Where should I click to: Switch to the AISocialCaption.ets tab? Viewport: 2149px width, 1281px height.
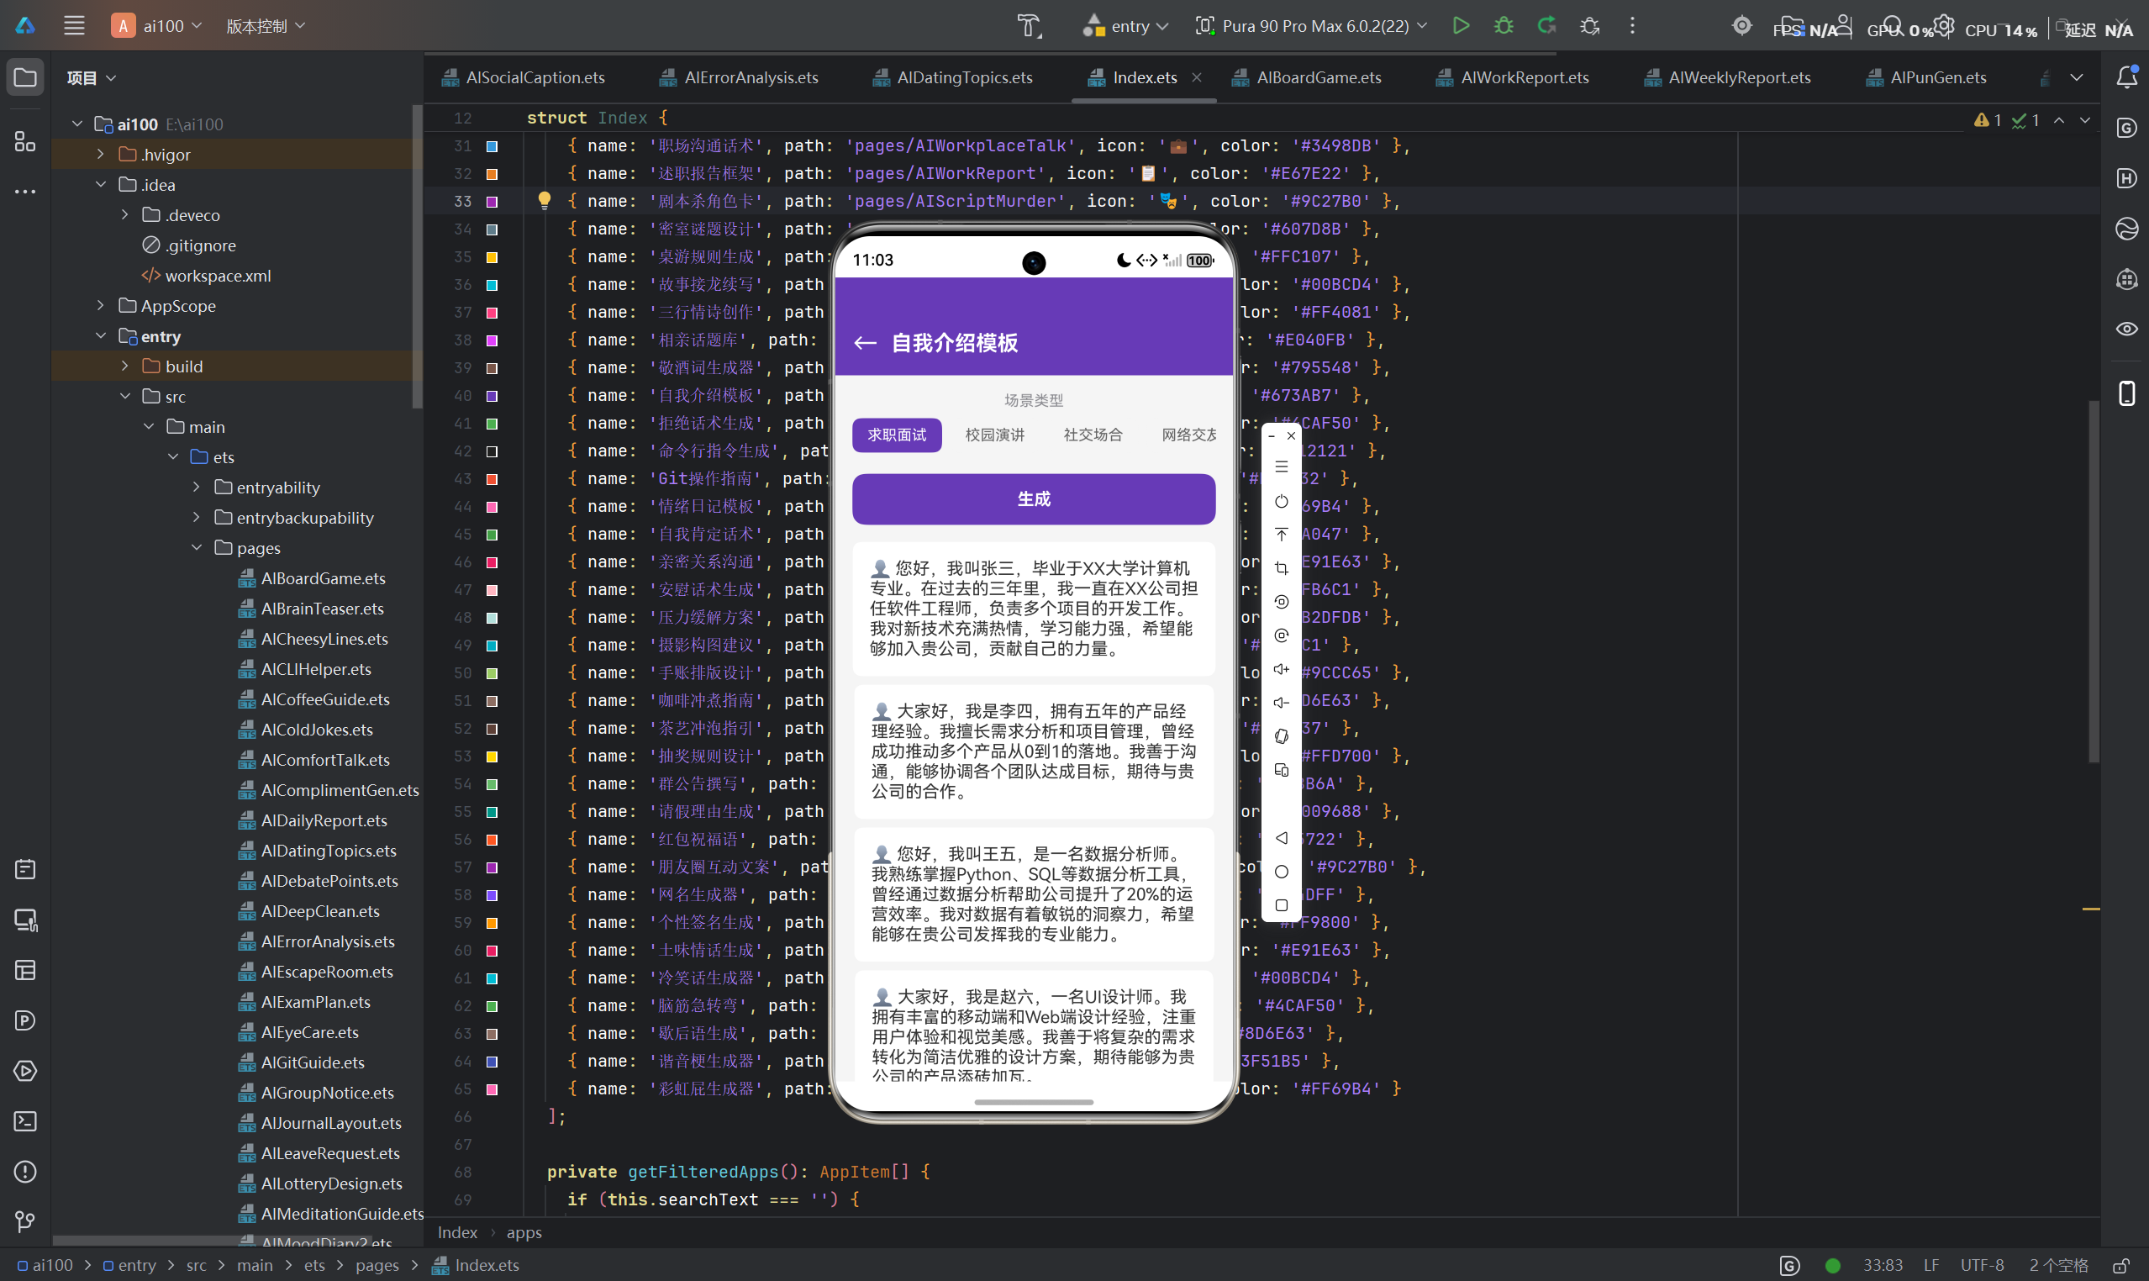(523, 77)
